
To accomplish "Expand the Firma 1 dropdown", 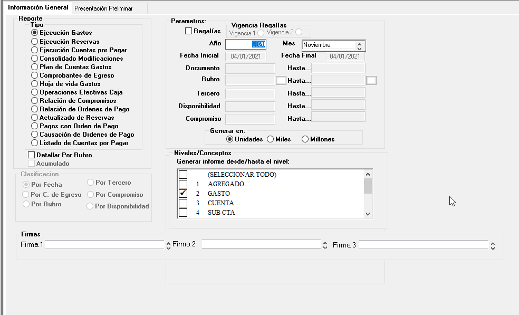I will [168, 245].
